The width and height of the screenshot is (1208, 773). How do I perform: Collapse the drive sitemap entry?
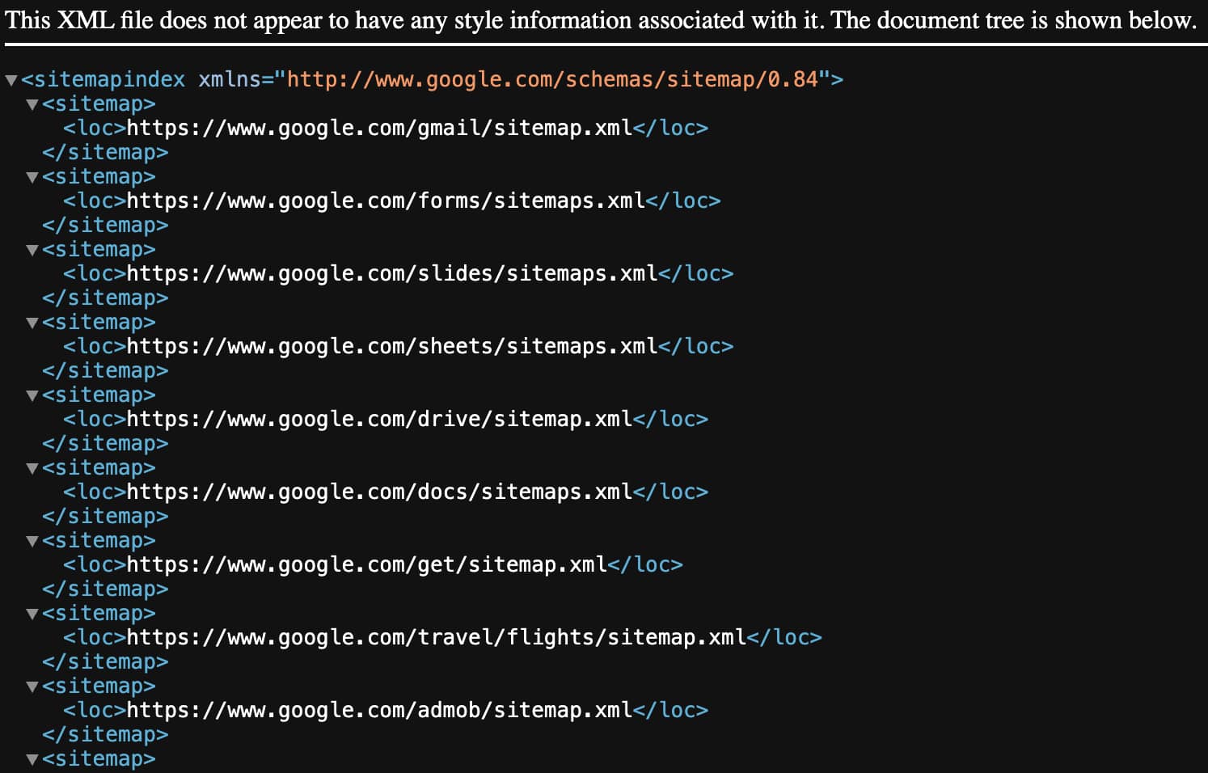31,395
